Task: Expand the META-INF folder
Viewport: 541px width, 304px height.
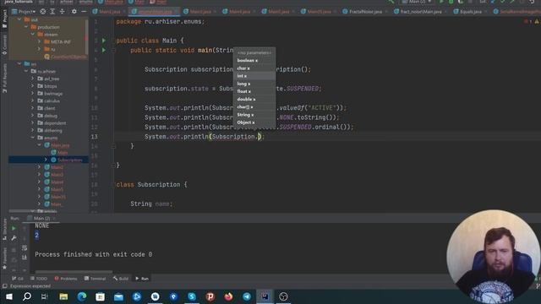Action: click(x=40, y=41)
